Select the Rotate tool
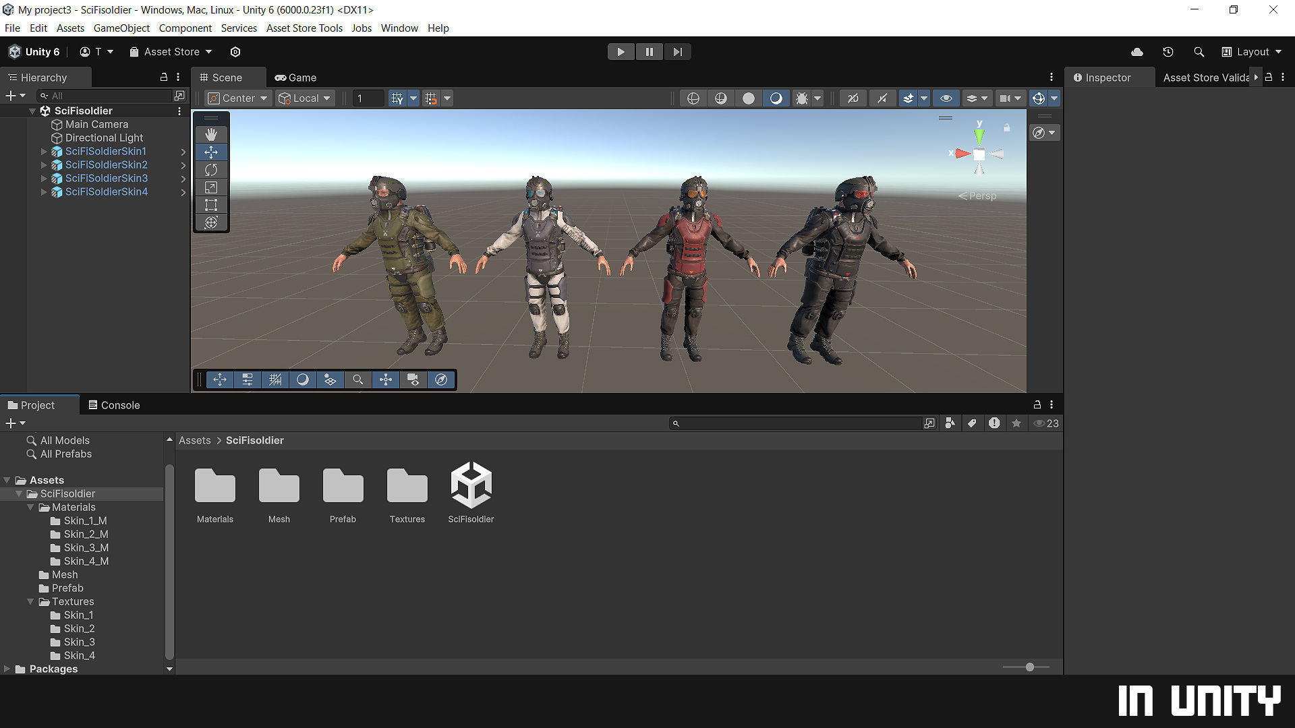This screenshot has width=1295, height=728. point(211,170)
